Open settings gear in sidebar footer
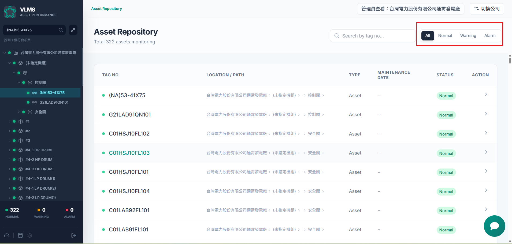The image size is (512, 244). pos(30,235)
